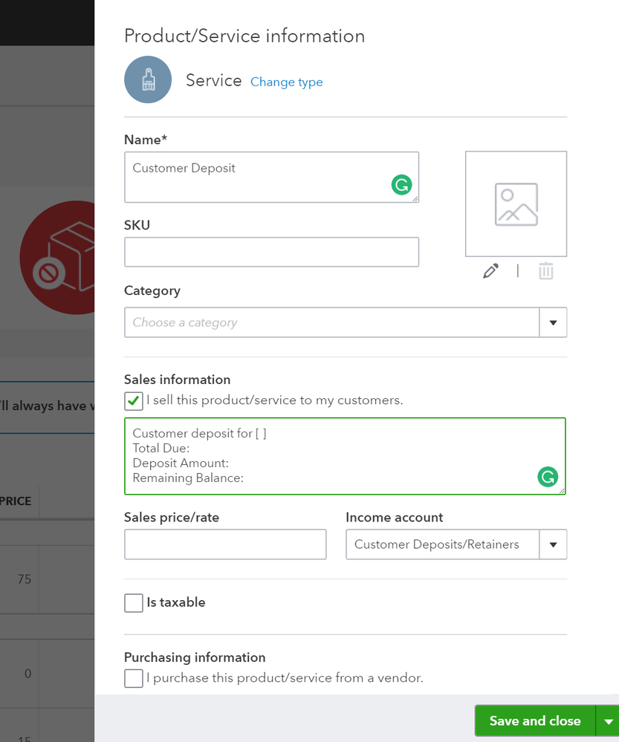619x742 pixels.
Task: Select the pencil icon to edit image
Action: pos(490,270)
